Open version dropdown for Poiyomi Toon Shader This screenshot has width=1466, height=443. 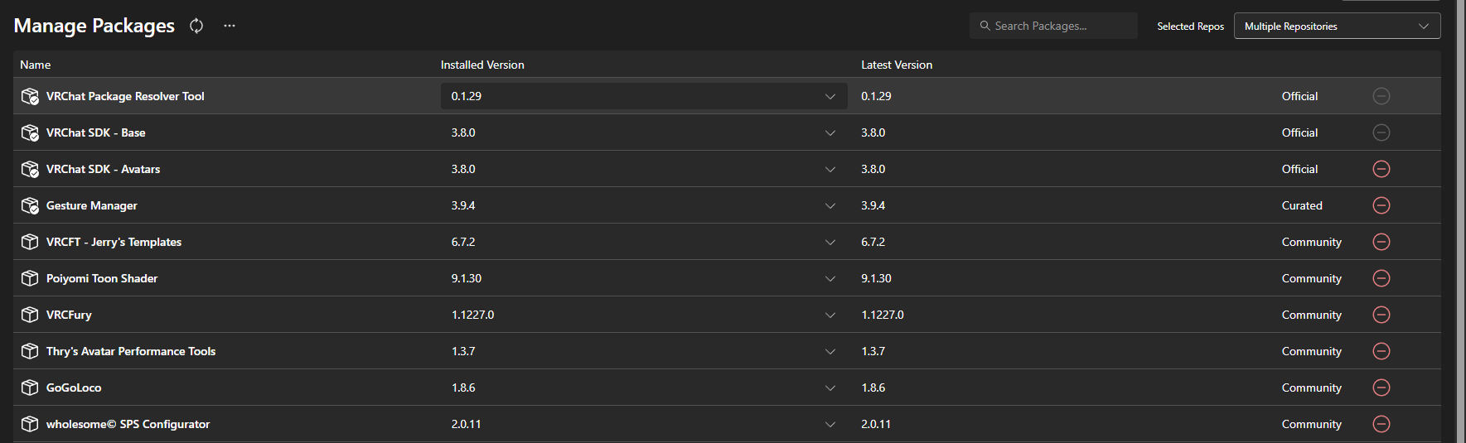pos(644,278)
